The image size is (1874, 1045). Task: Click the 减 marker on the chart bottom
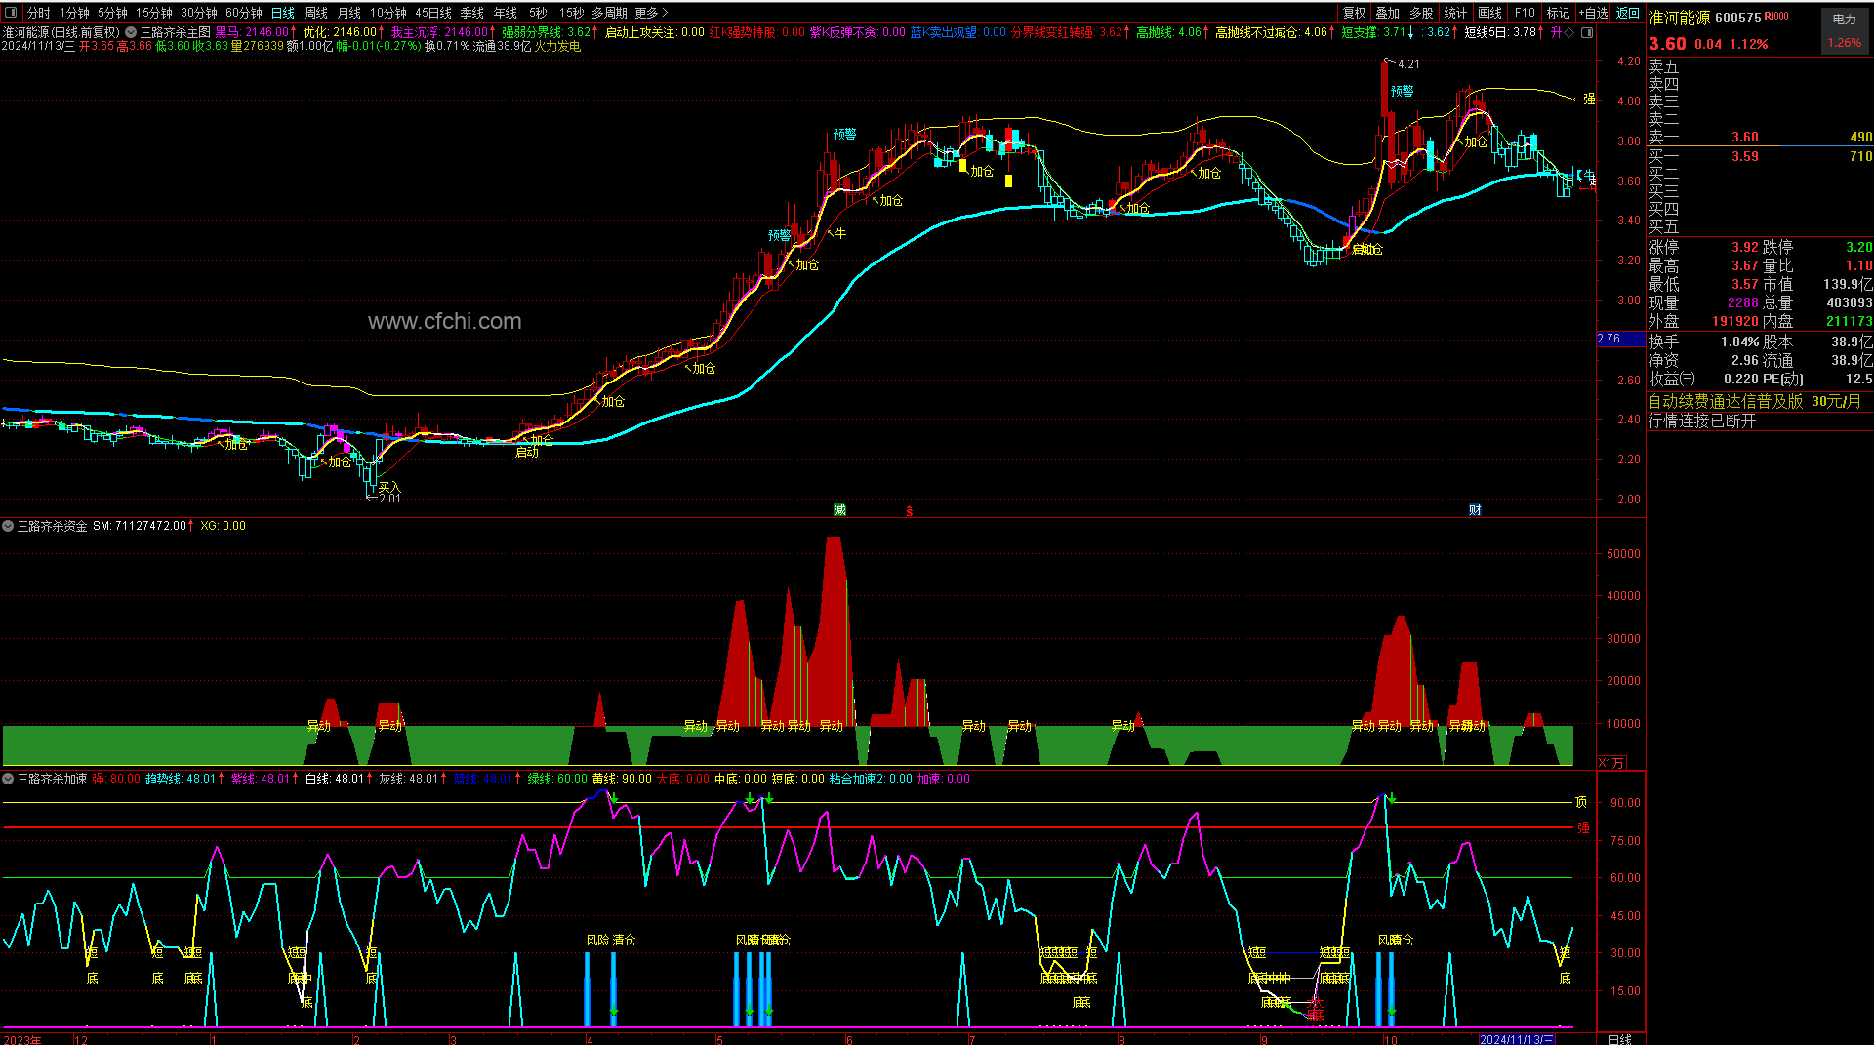tap(839, 510)
